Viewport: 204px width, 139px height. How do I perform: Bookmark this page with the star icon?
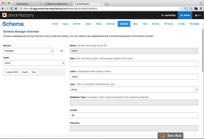click(x=181, y=8)
